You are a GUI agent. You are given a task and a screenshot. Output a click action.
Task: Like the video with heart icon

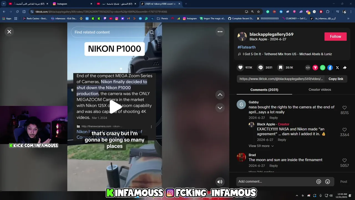click(x=240, y=67)
